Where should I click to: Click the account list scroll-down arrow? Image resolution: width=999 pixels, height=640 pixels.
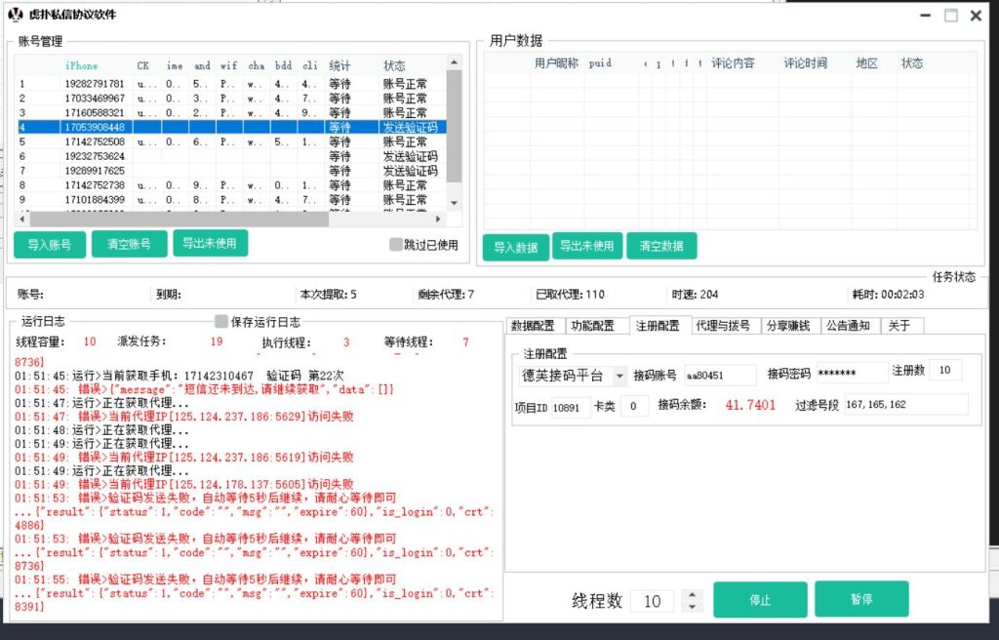[454, 203]
